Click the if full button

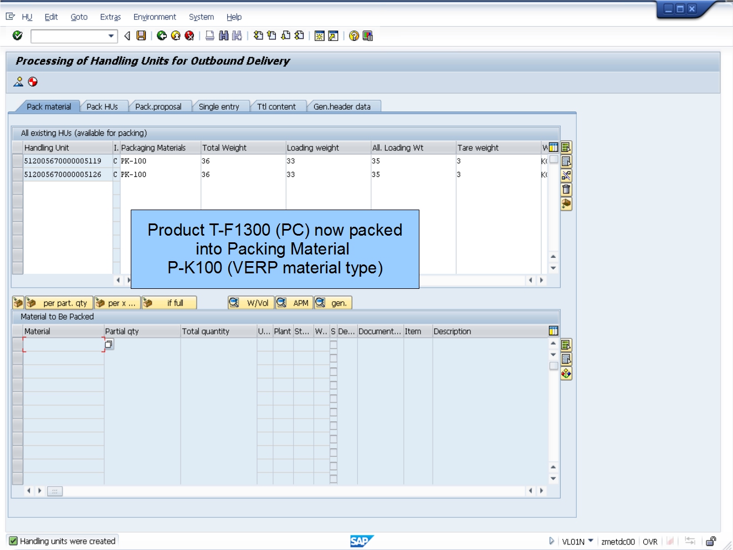pyautogui.click(x=169, y=303)
